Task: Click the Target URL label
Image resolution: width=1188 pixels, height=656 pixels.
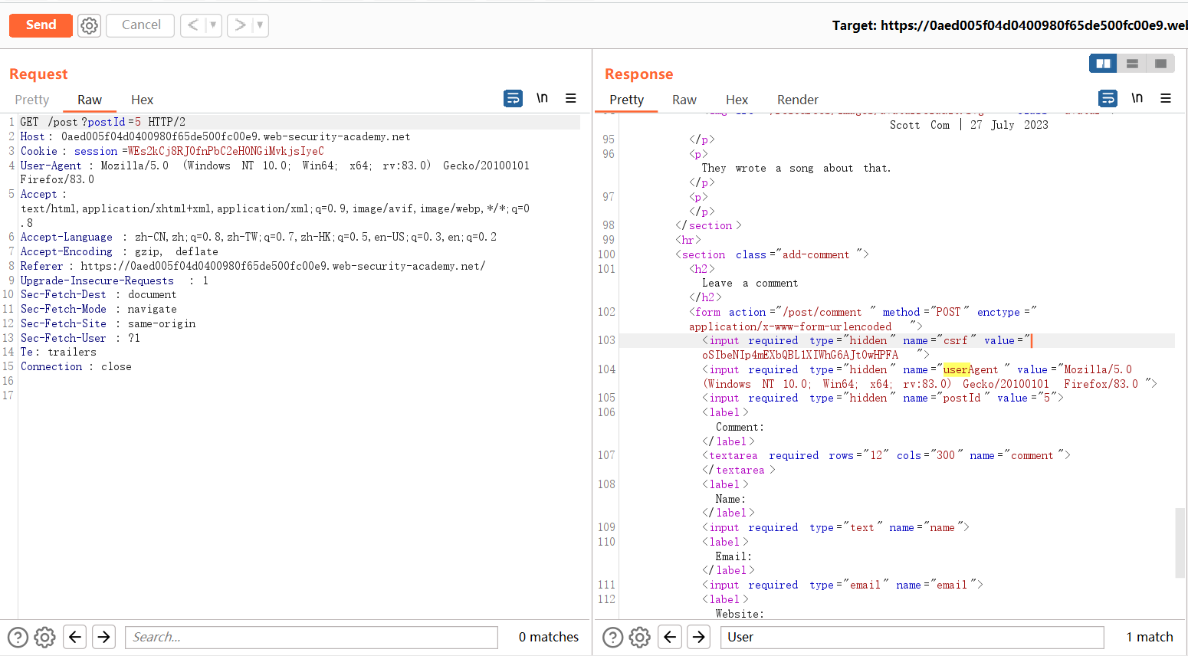Action: tap(1009, 25)
